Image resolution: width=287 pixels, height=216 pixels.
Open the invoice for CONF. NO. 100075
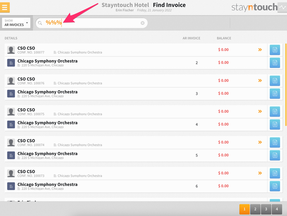point(275,112)
